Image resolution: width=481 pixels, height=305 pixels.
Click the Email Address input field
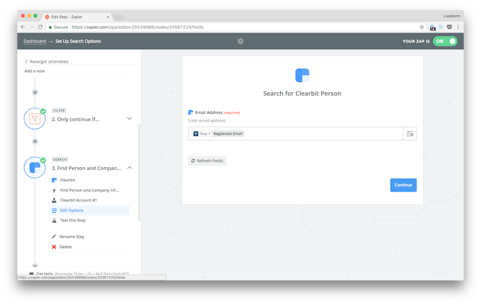pos(296,134)
